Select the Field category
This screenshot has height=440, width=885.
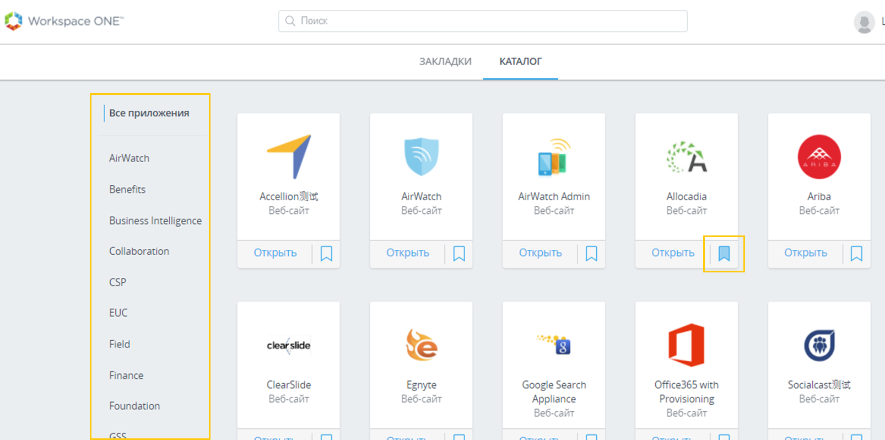tap(120, 344)
